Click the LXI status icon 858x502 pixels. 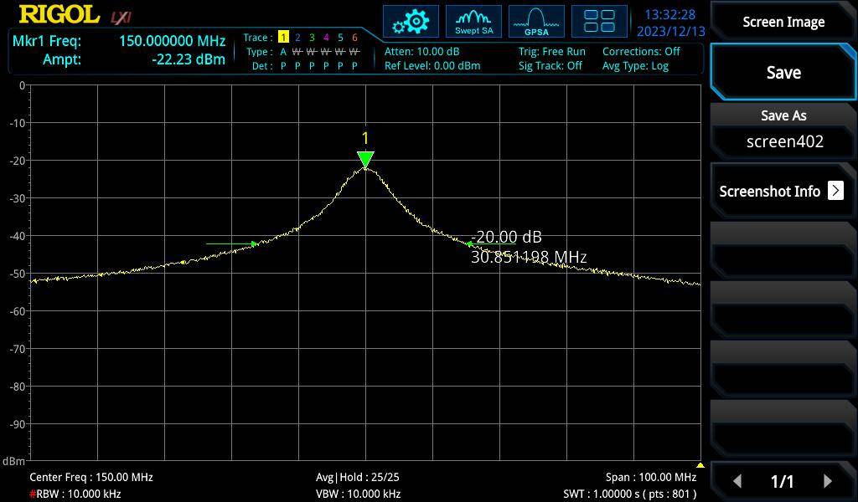(121, 17)
